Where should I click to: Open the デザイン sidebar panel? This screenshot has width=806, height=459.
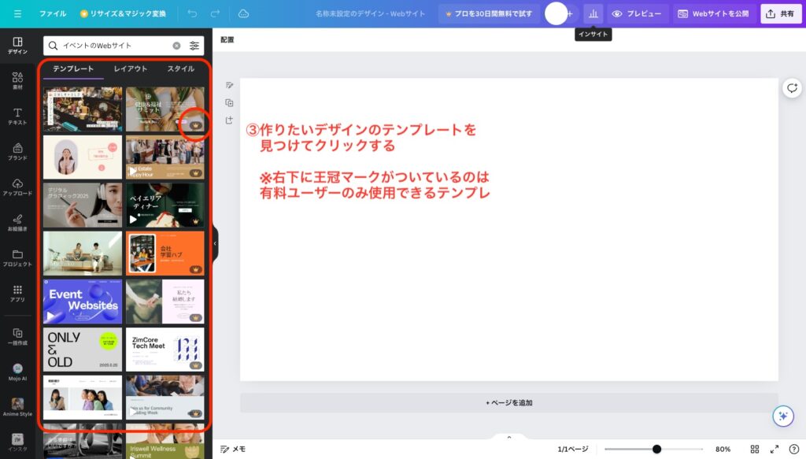click(17, 45)
